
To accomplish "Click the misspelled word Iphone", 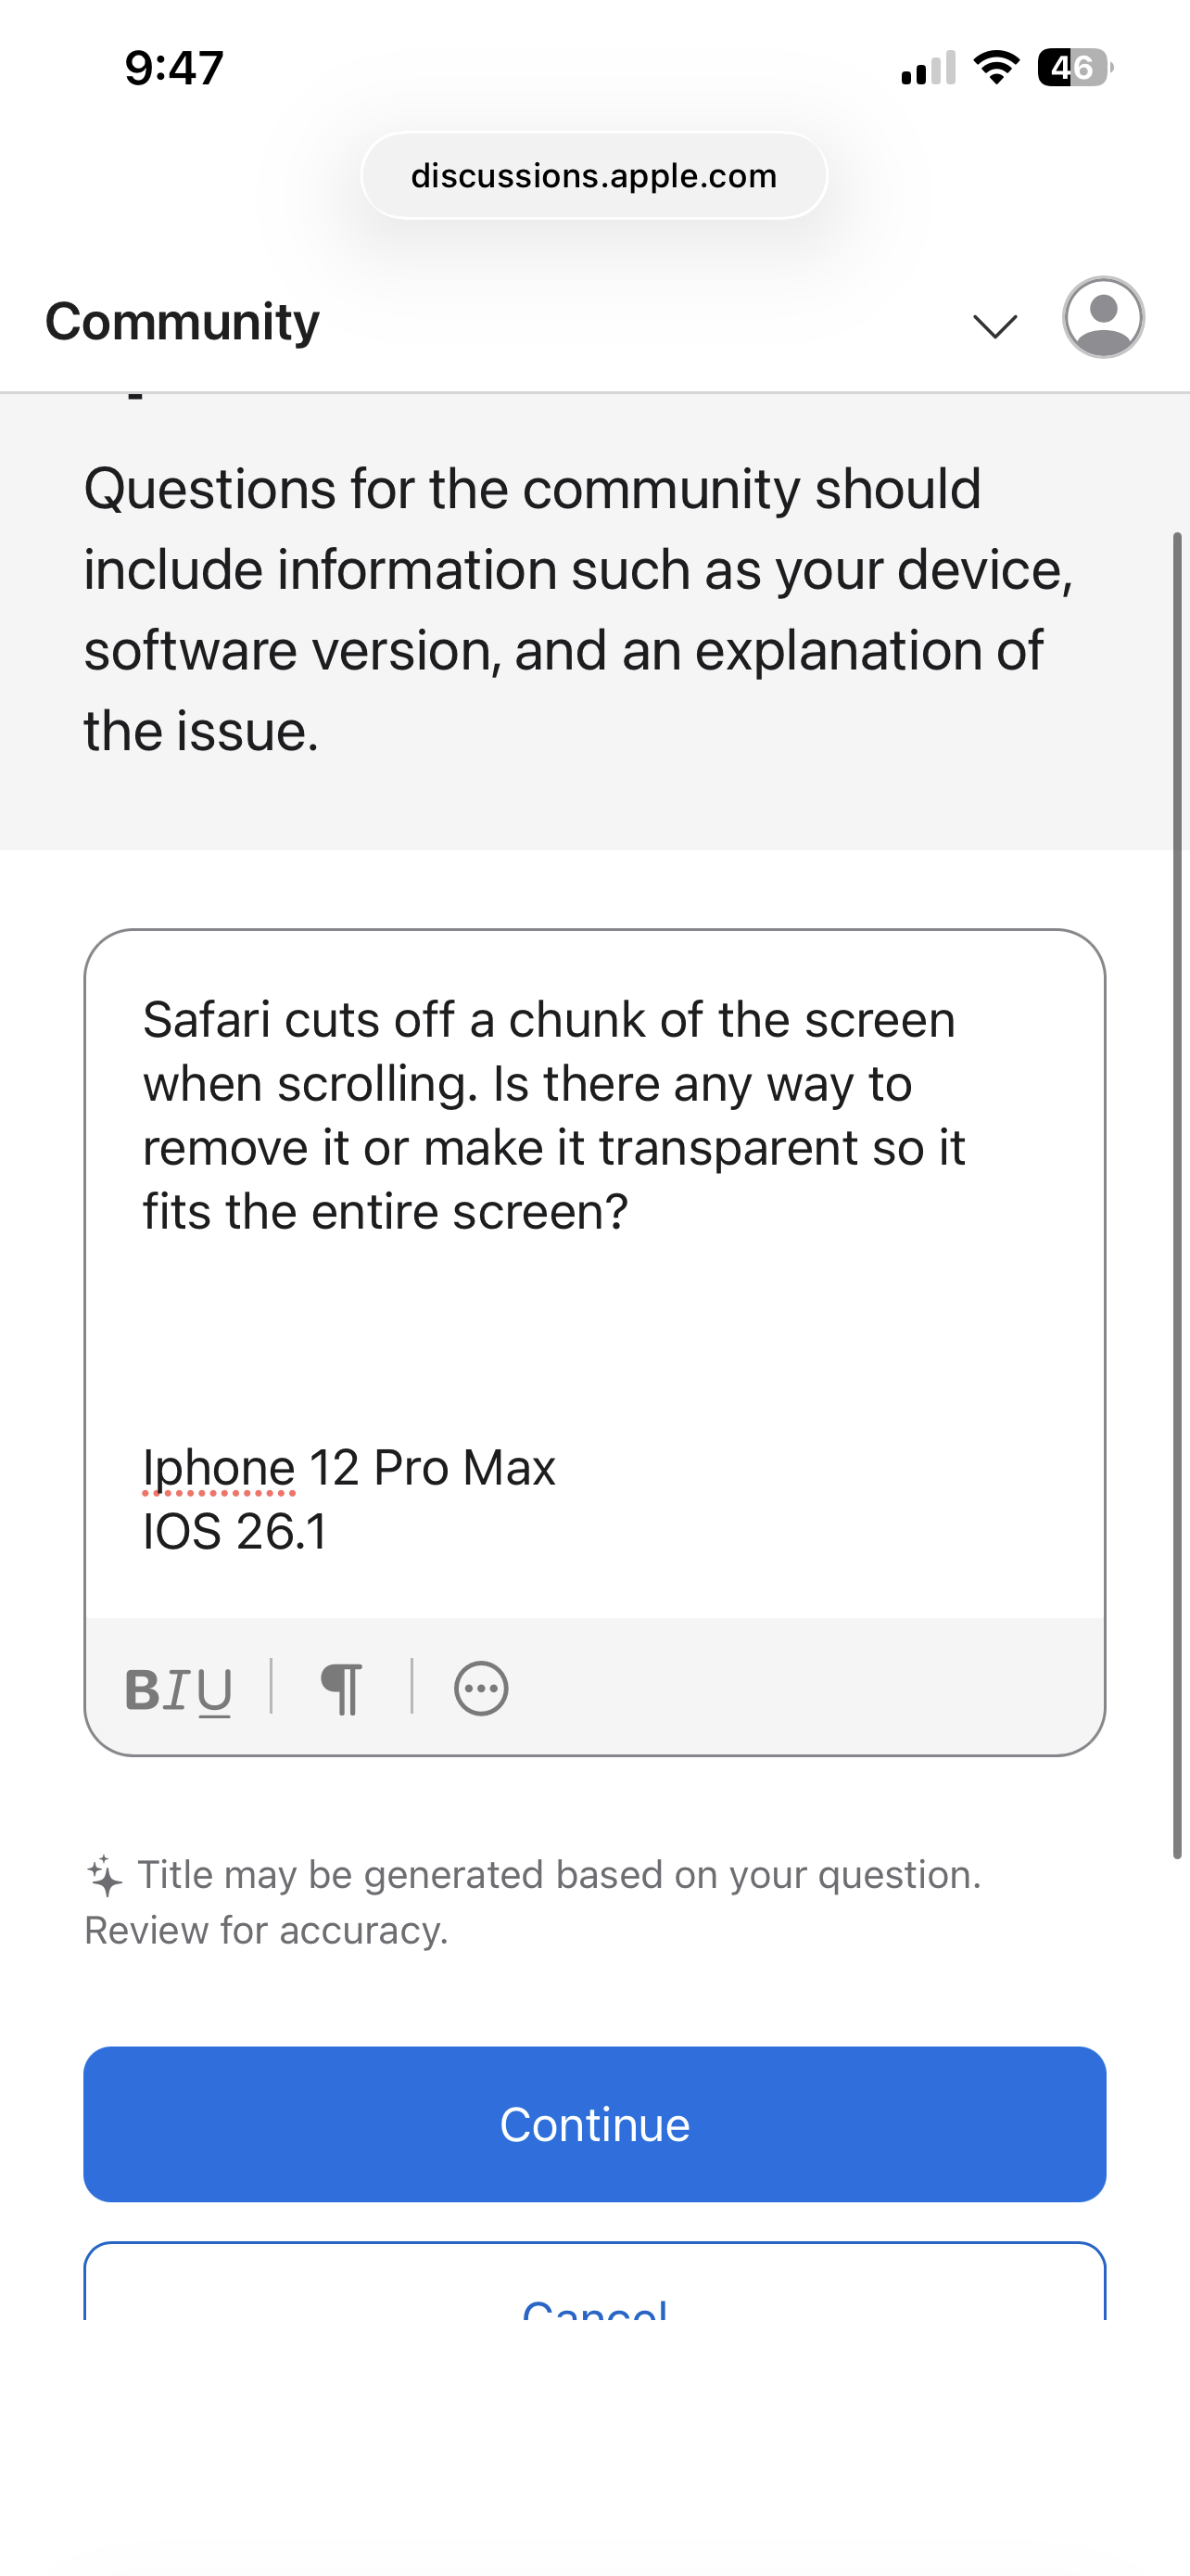I will tap(219, 1468).
